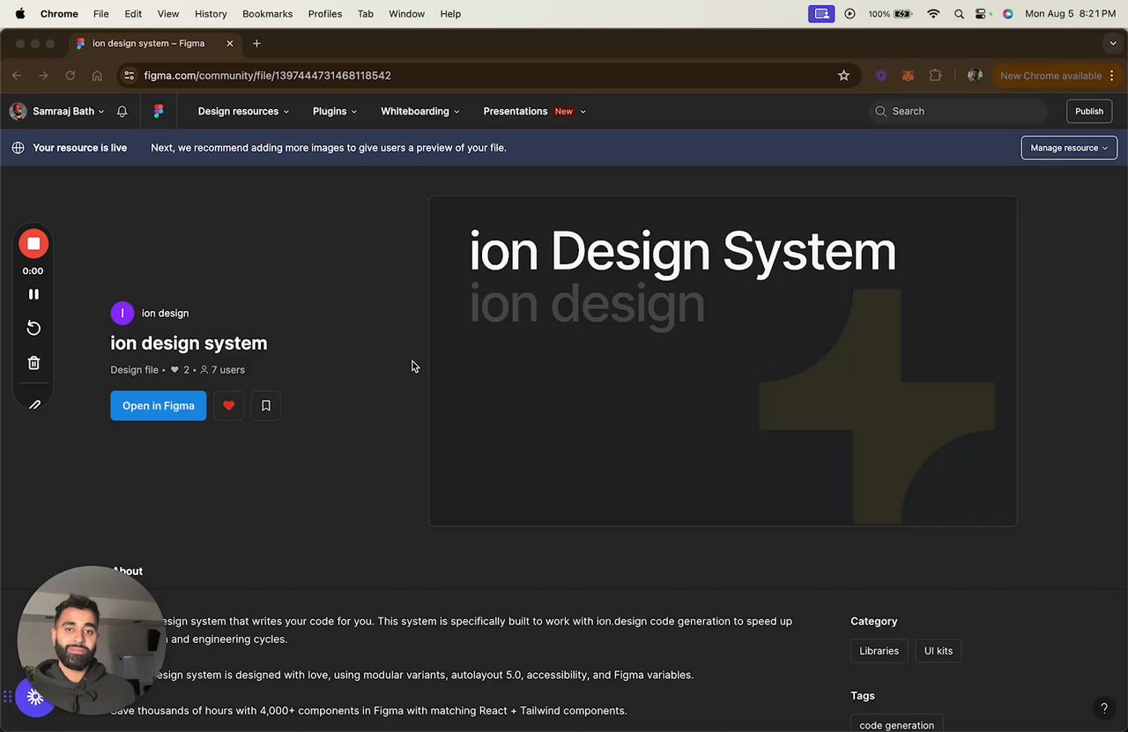This screenshot has width=1128, height=732.
Task: Expand the Presentations dropdown
Action: pos(534,111)
